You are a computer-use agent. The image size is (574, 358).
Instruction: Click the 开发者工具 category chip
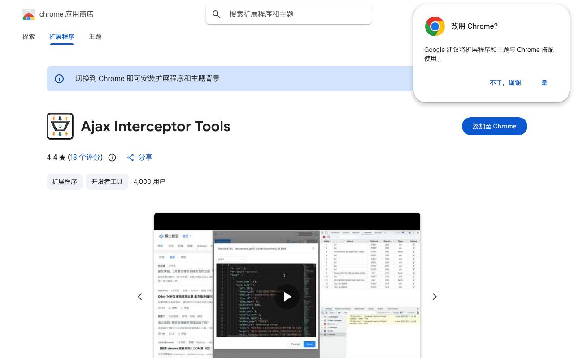[x=107, y=182]
